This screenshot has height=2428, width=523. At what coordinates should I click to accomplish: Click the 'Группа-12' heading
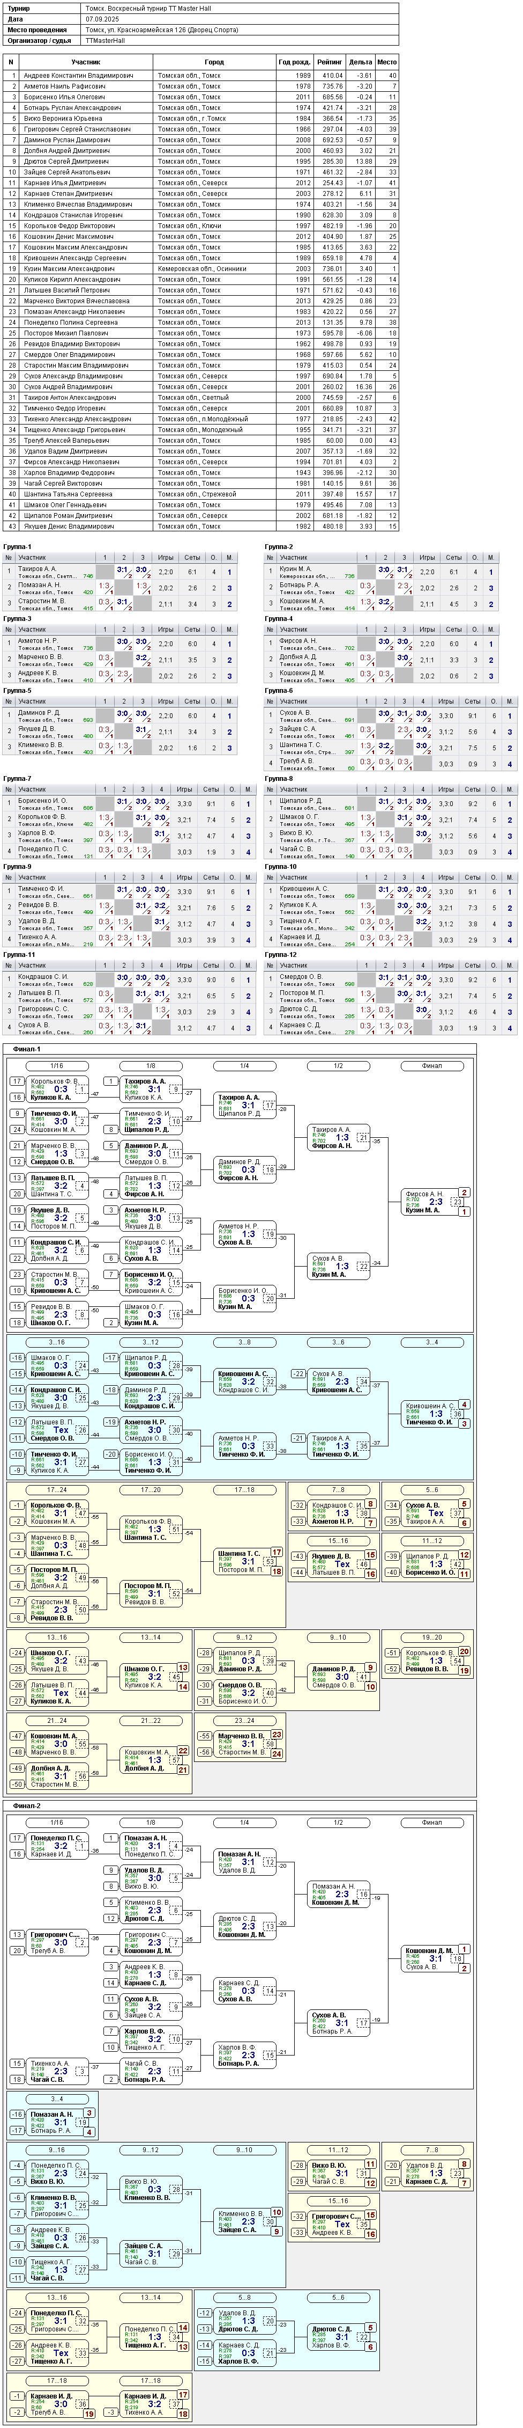(x=280, y=955)
